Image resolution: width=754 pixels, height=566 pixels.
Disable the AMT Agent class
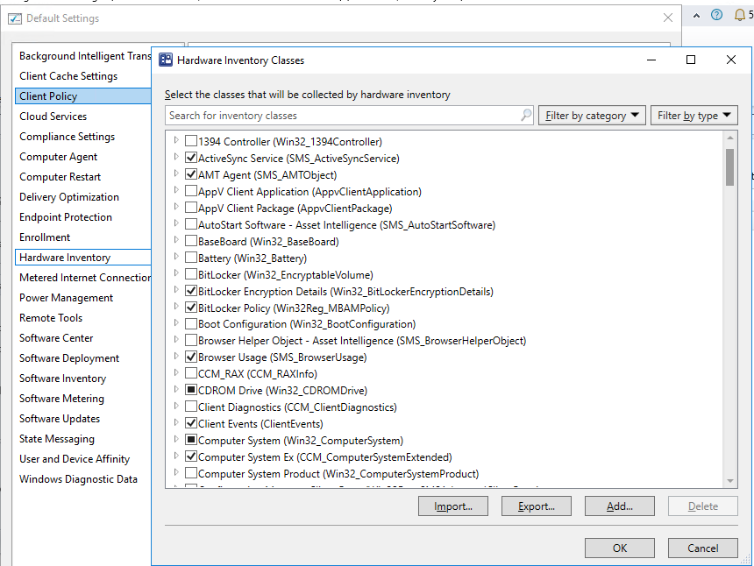coord(189,174)
